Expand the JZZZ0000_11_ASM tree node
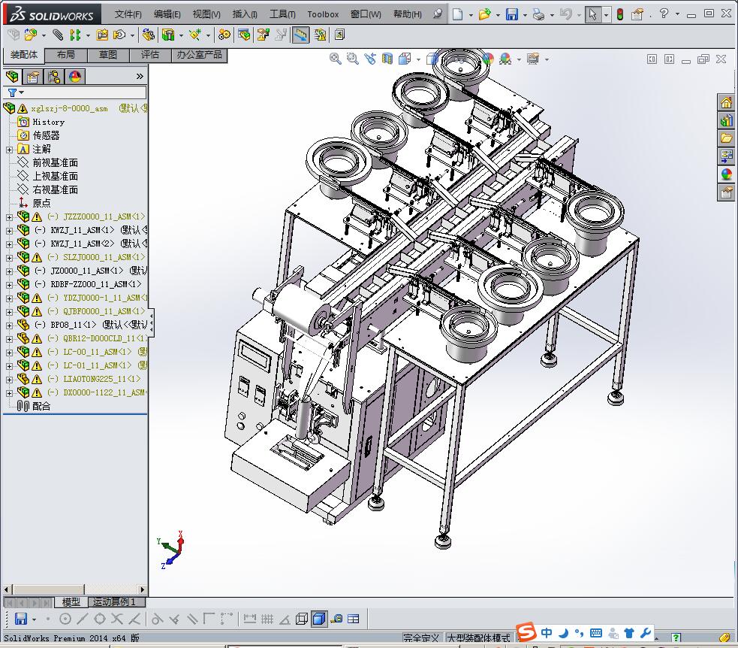 click(x=9, y=217)
